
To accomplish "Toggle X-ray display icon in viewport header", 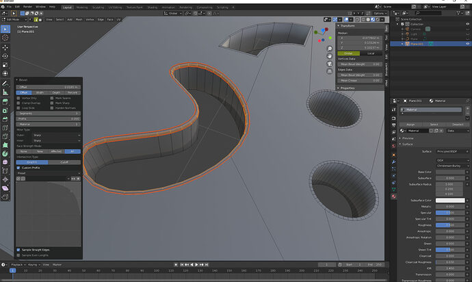I will pyautogui.click(x=357, y=20).
